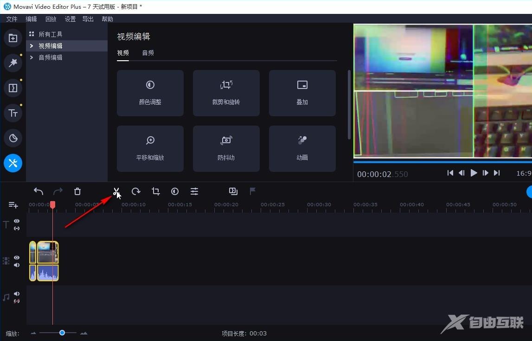Delete the selected clip with trash icon
Viewport: 532px width, 341px height.
point(77,191)
